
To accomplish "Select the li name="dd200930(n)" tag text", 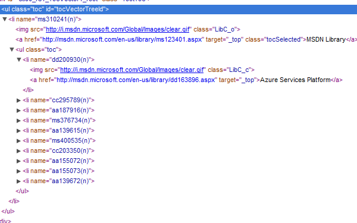I will (x=58, y=60).
